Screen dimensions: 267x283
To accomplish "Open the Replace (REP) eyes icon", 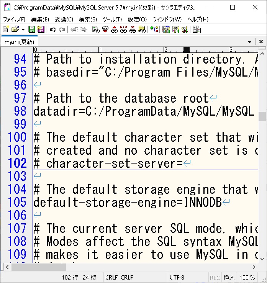I will pyautogui.click(x=123, y=29).
